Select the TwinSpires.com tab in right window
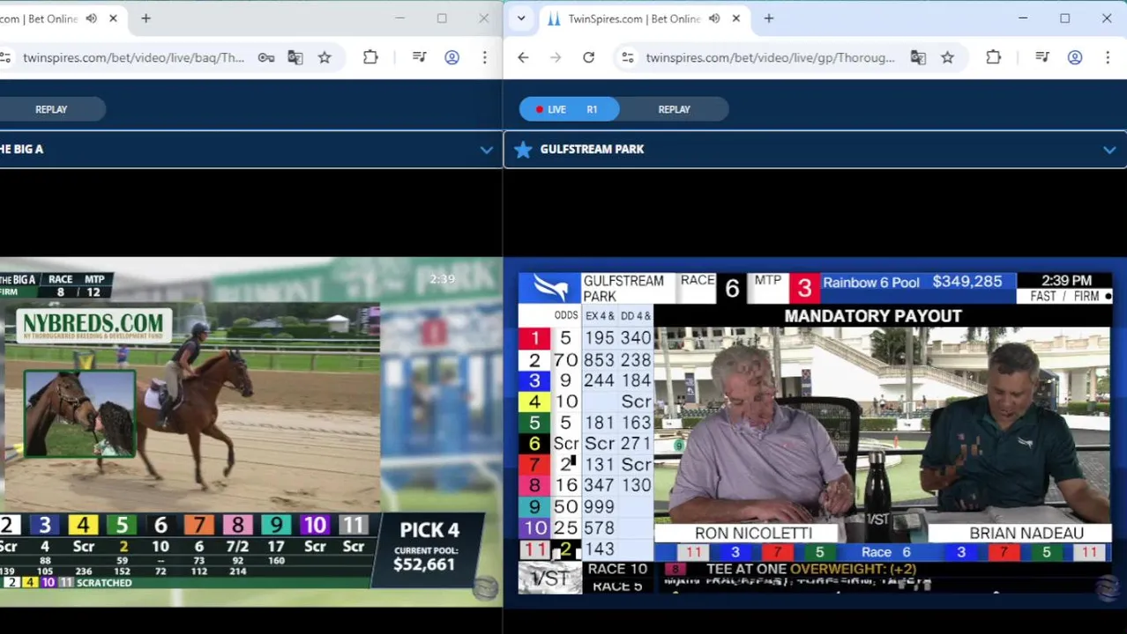The image size is (1127, 634). pyautogui.click(x=634, y=18)
